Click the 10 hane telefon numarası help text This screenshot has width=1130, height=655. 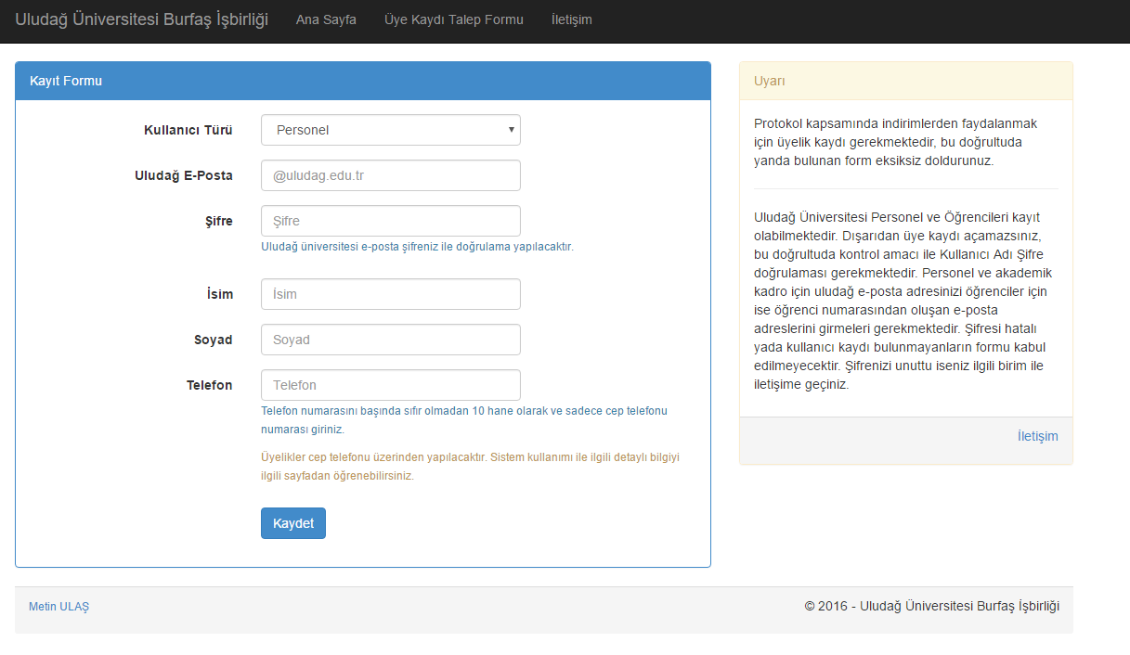click(464, 420)
